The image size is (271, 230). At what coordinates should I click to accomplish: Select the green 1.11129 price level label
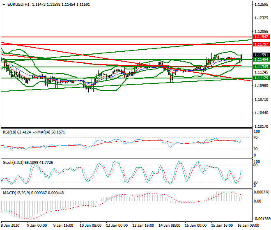(261, 78)
